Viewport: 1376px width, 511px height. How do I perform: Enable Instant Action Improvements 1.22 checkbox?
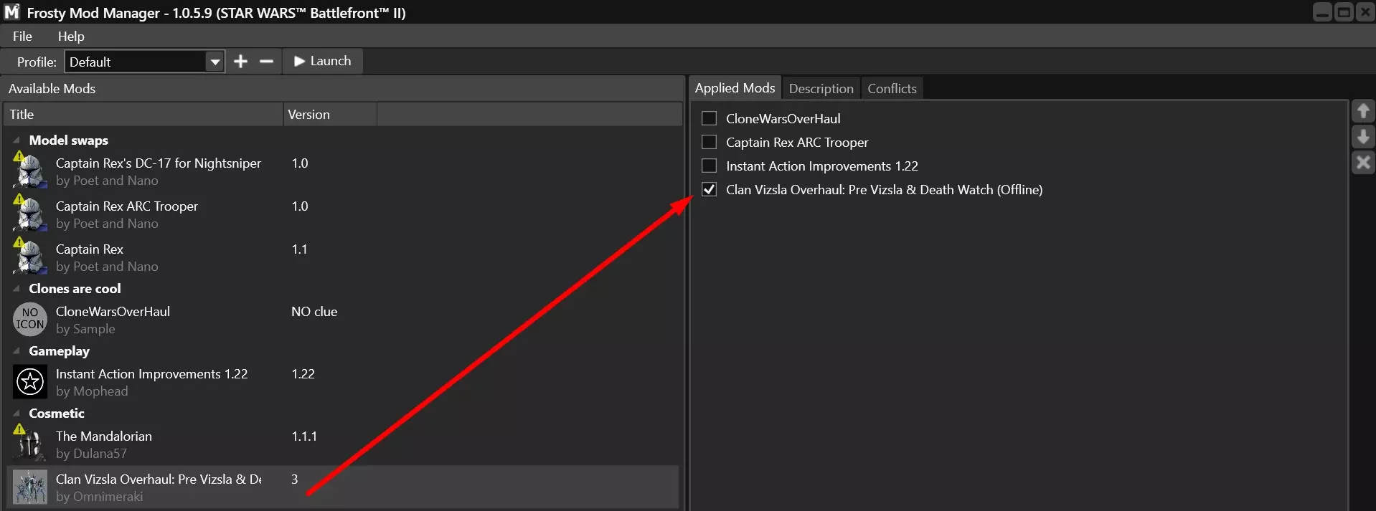tap(709, 166)
